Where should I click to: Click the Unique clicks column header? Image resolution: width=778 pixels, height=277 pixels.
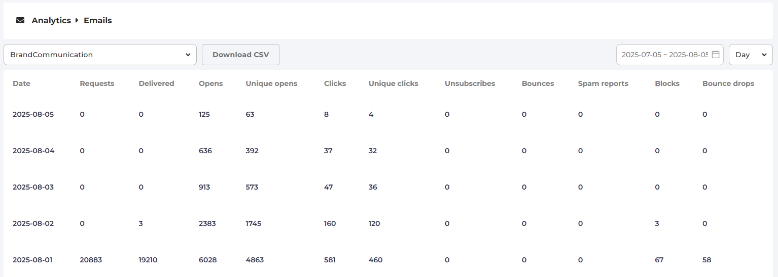[393, 84]
